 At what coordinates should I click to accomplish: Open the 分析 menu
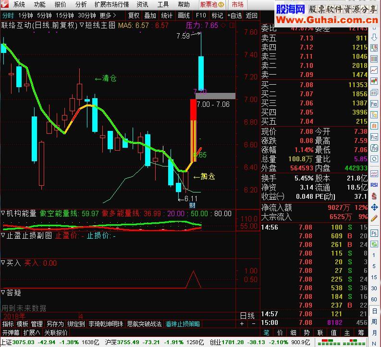click(81, 4)
